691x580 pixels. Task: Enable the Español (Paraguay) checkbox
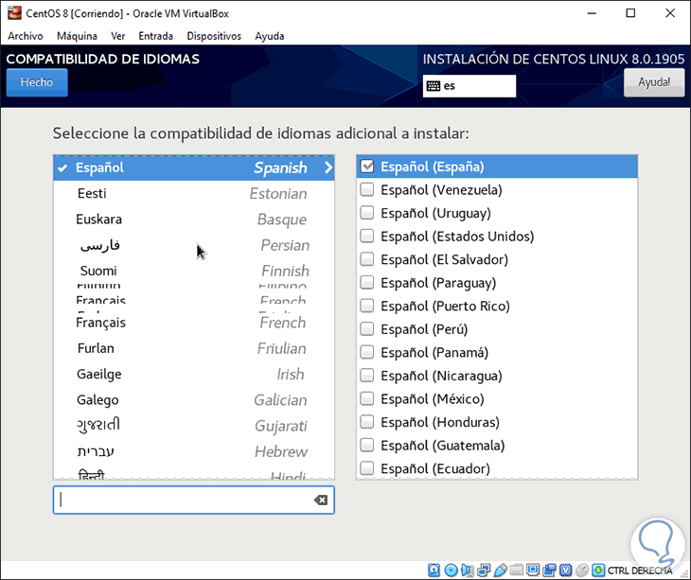click(366, 283)
